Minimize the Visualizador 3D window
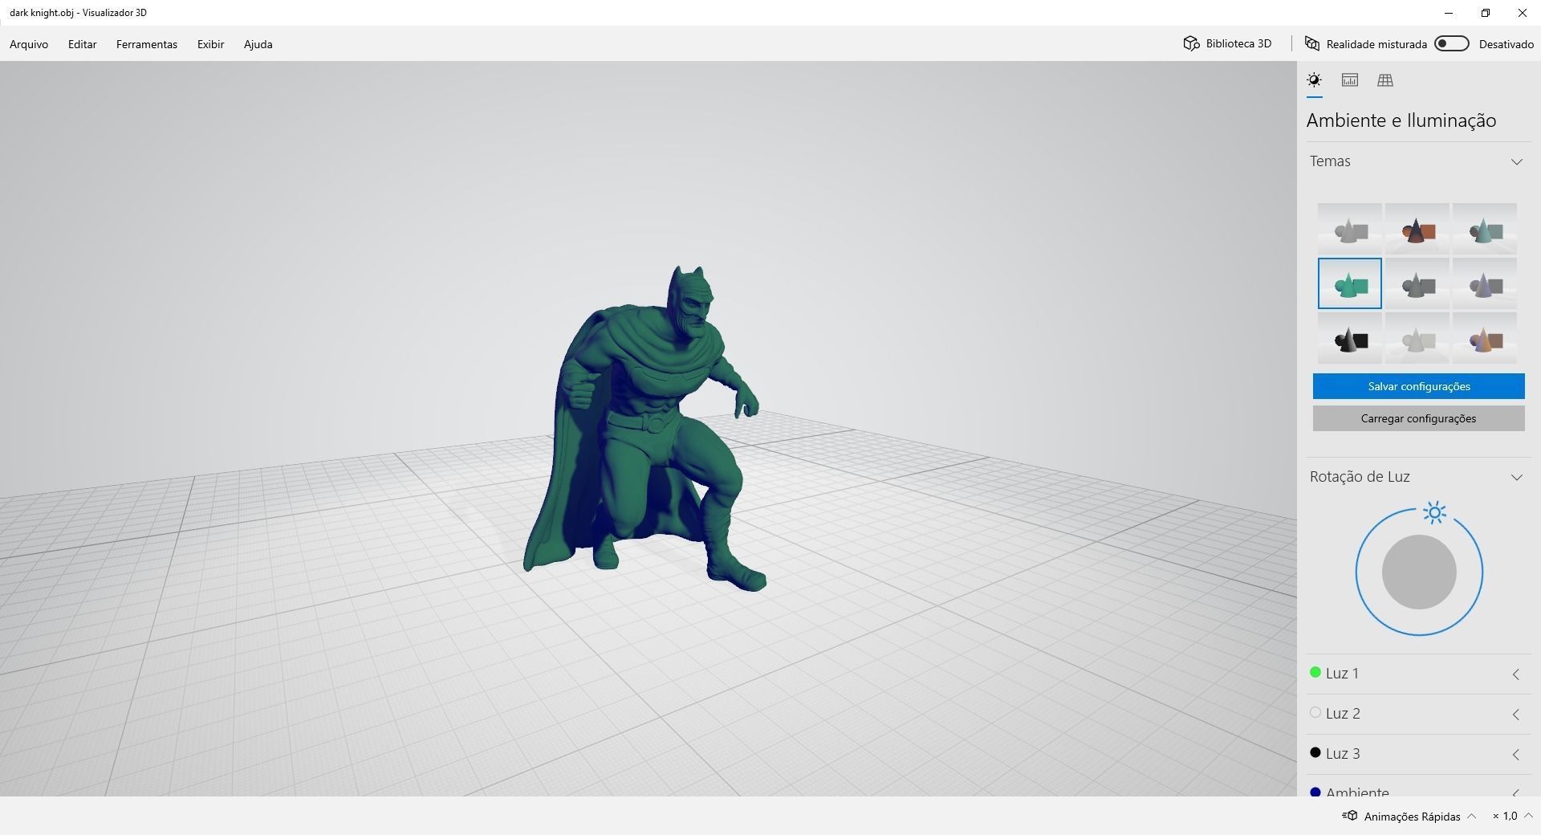The image size is (1541, 835). point(1449,13)
